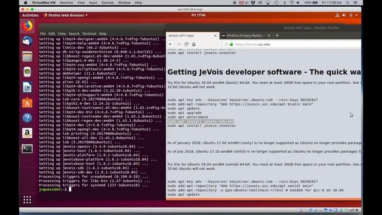
Task: Open the Files manager dock icon
Action: click(x=27, y=57)
